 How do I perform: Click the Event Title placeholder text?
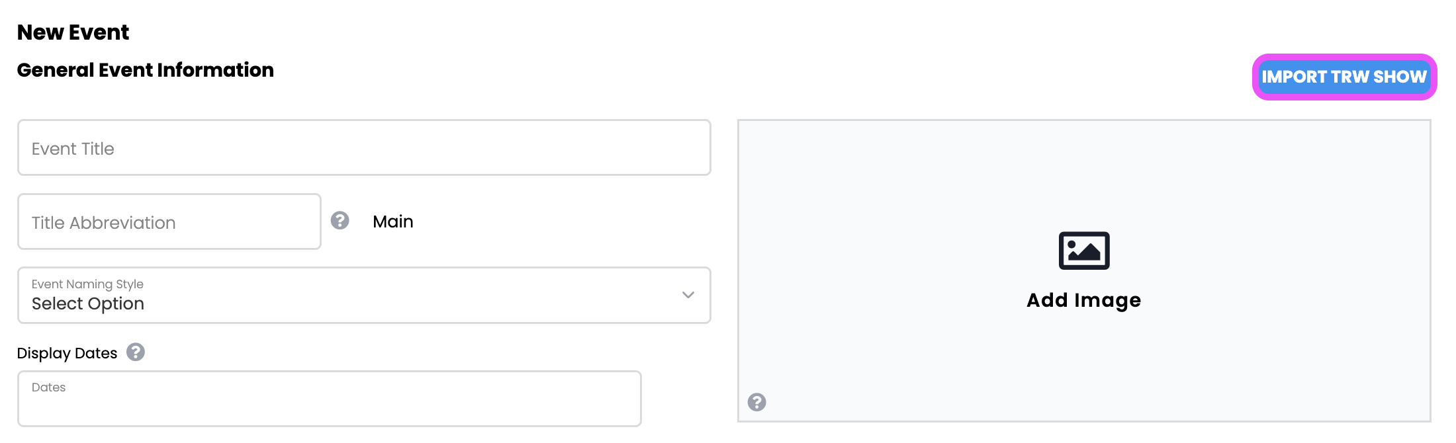coord(73,149)
